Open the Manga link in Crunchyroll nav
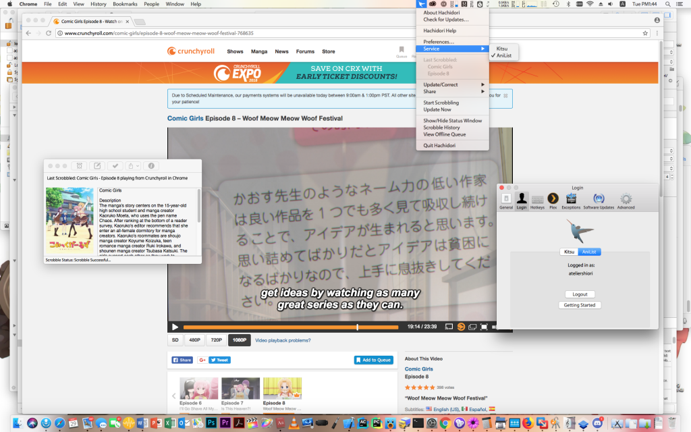This screenshot has height=432, width=691. 259,51
